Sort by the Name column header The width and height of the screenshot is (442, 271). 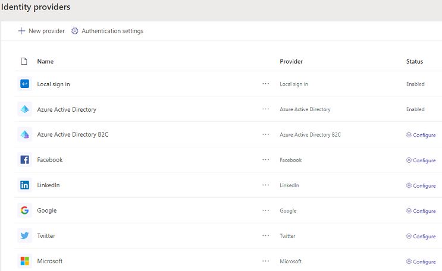point(45,61)
